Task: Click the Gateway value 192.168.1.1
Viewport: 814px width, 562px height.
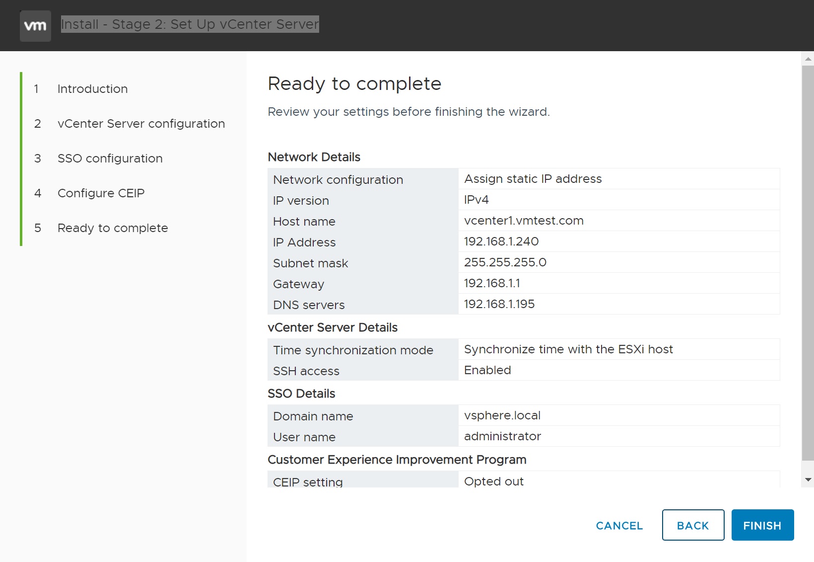Action: coord(492,283)
